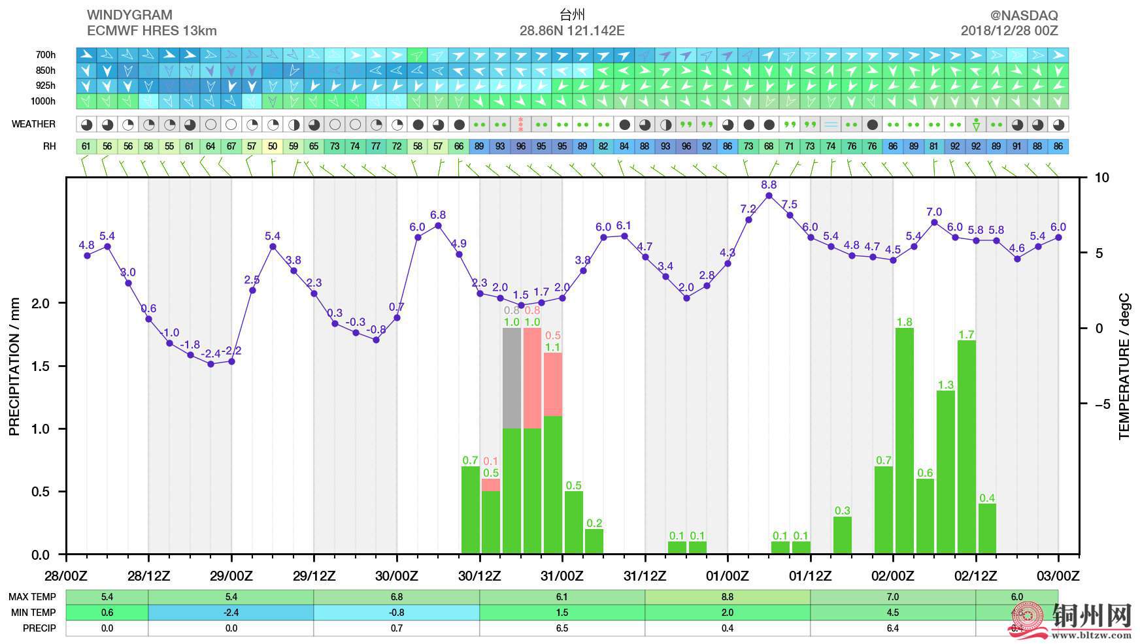Screen dimensions: 1140x644
Task: Click the right temperature axis label −5
Action: 1102,404
